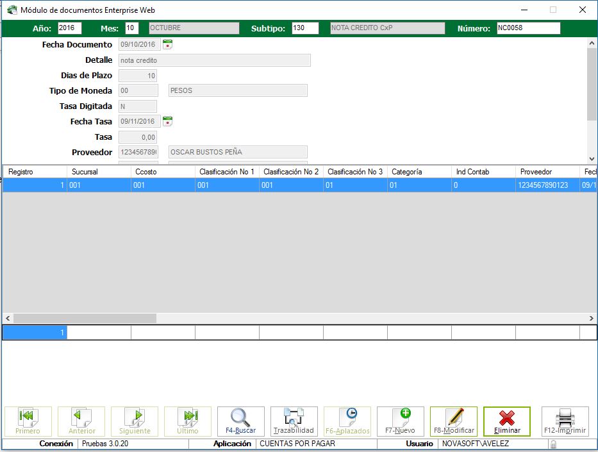Screen dimensions: 598x452
Task: Click the application icon in the title bar
Action: (x=12, y=10)
